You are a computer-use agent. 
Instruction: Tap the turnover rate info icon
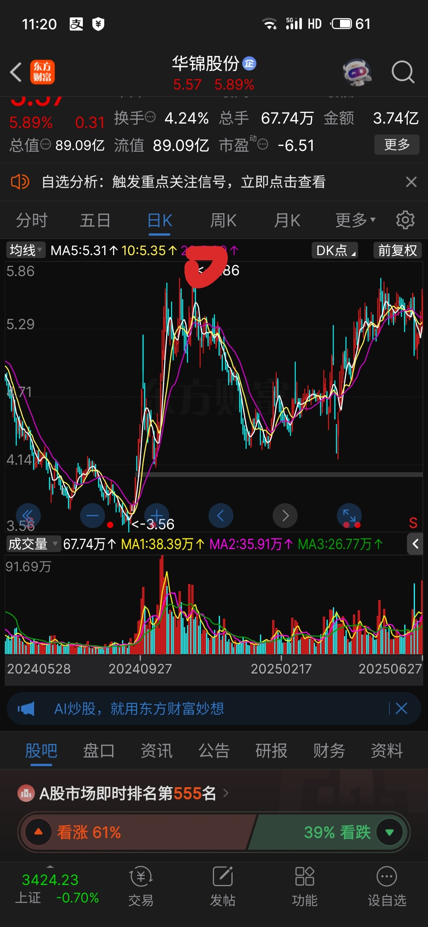point(151,117)
